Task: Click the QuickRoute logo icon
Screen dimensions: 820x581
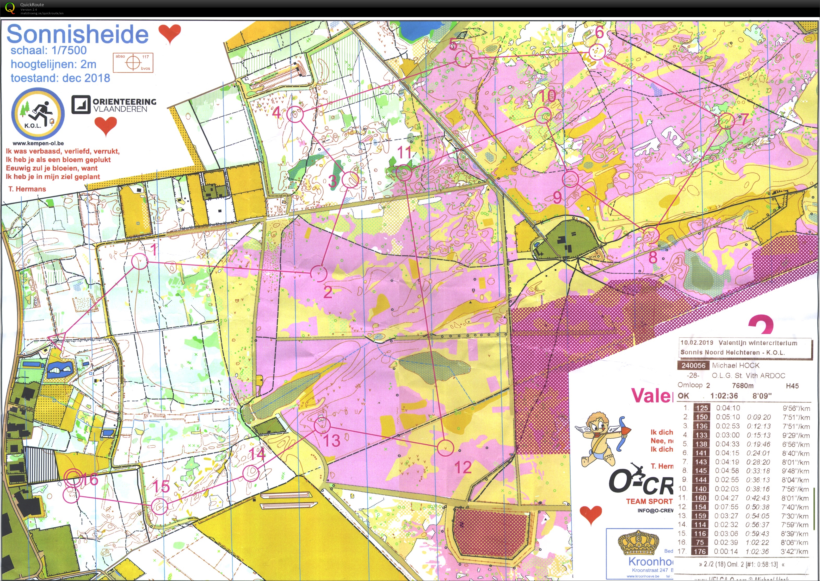Action: pyautogui.click(x=10, y=8)
